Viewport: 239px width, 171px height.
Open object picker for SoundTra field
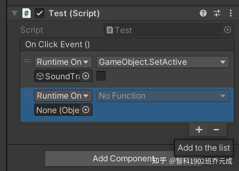(86, 76)
